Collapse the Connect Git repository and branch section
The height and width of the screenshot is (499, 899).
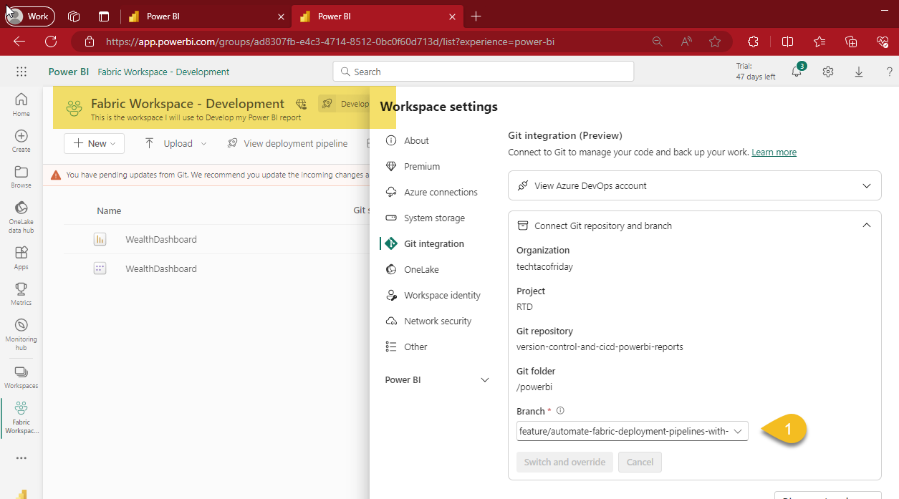[x=867, y=225]
